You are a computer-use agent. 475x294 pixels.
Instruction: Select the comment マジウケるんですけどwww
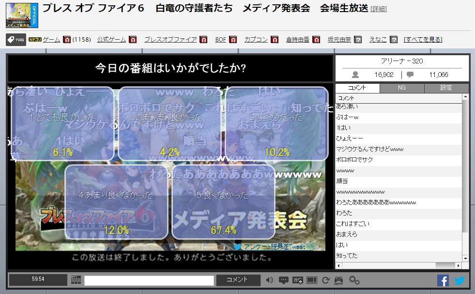coord(398,150)
